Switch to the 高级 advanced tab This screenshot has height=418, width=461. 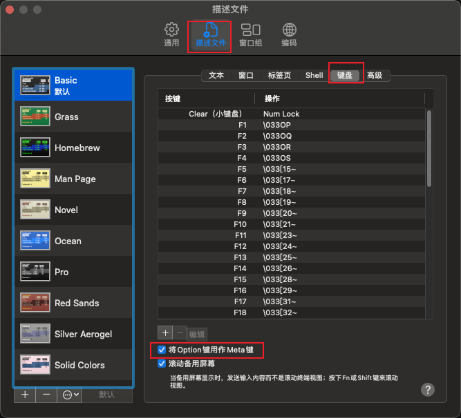375,76
